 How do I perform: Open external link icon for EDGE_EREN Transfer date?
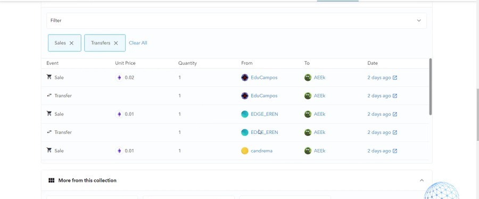(x=395, y=132)
